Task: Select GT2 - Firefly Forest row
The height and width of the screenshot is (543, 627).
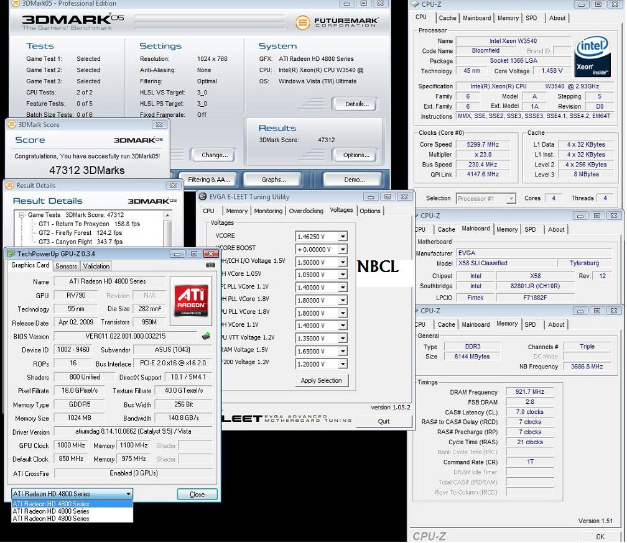Action: coord(80,233)
